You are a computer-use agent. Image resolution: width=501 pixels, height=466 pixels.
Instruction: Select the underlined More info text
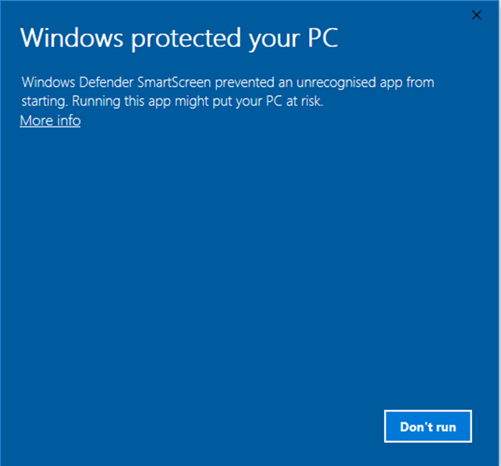50,121
